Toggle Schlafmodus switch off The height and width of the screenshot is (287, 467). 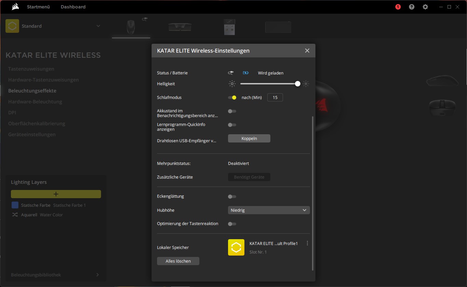click(232, 97)
